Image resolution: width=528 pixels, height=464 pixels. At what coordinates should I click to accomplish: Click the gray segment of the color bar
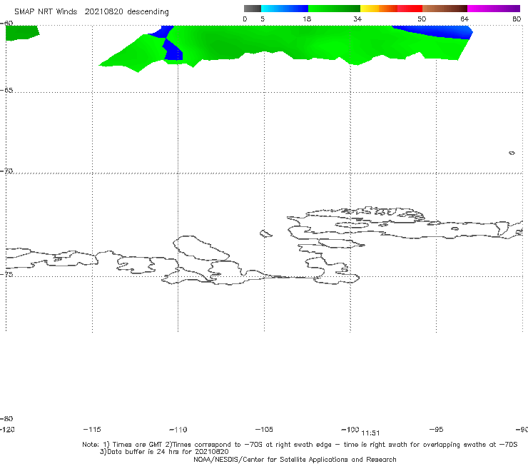coord(252,9)
